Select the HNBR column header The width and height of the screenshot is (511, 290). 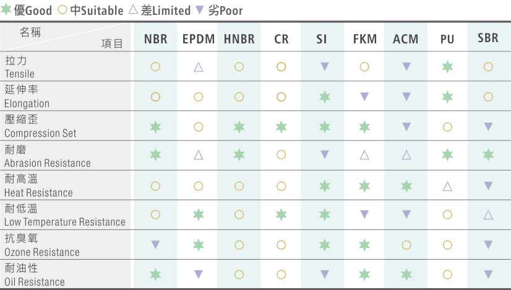coord(239,39)
